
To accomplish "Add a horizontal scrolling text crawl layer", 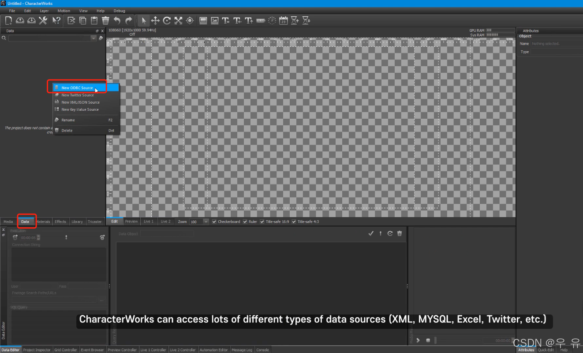I will pyautogui.click(x=237, y=20).
